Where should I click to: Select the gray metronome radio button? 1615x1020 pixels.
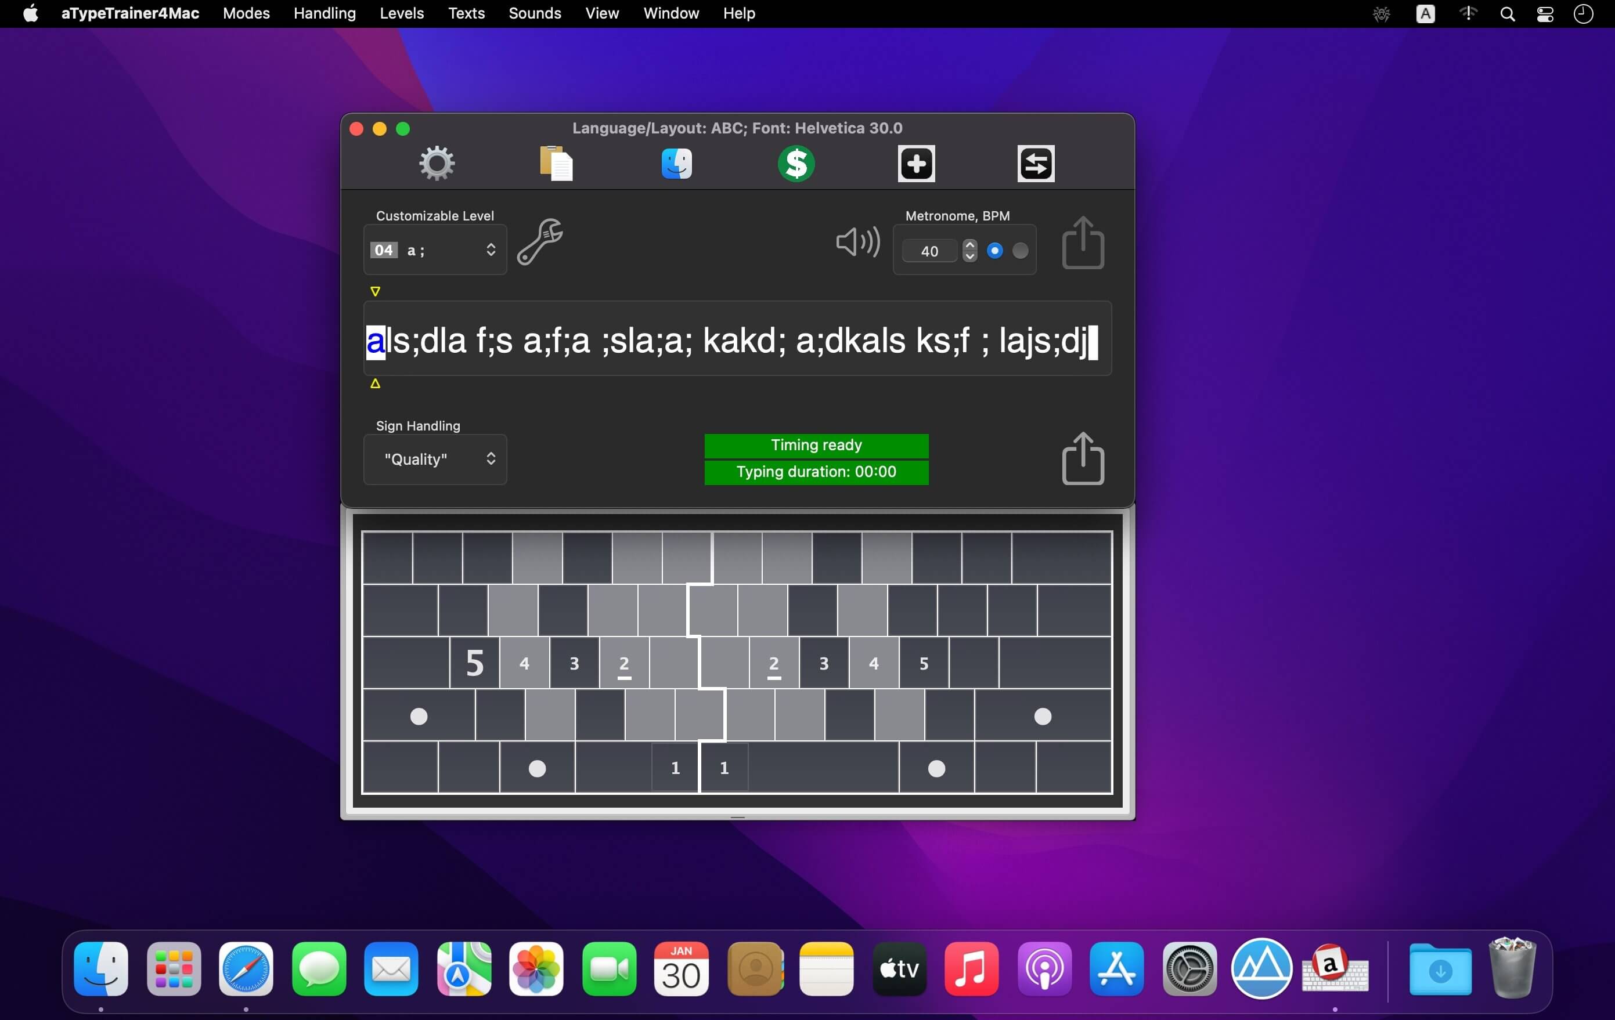click(x=1020, y=251)
